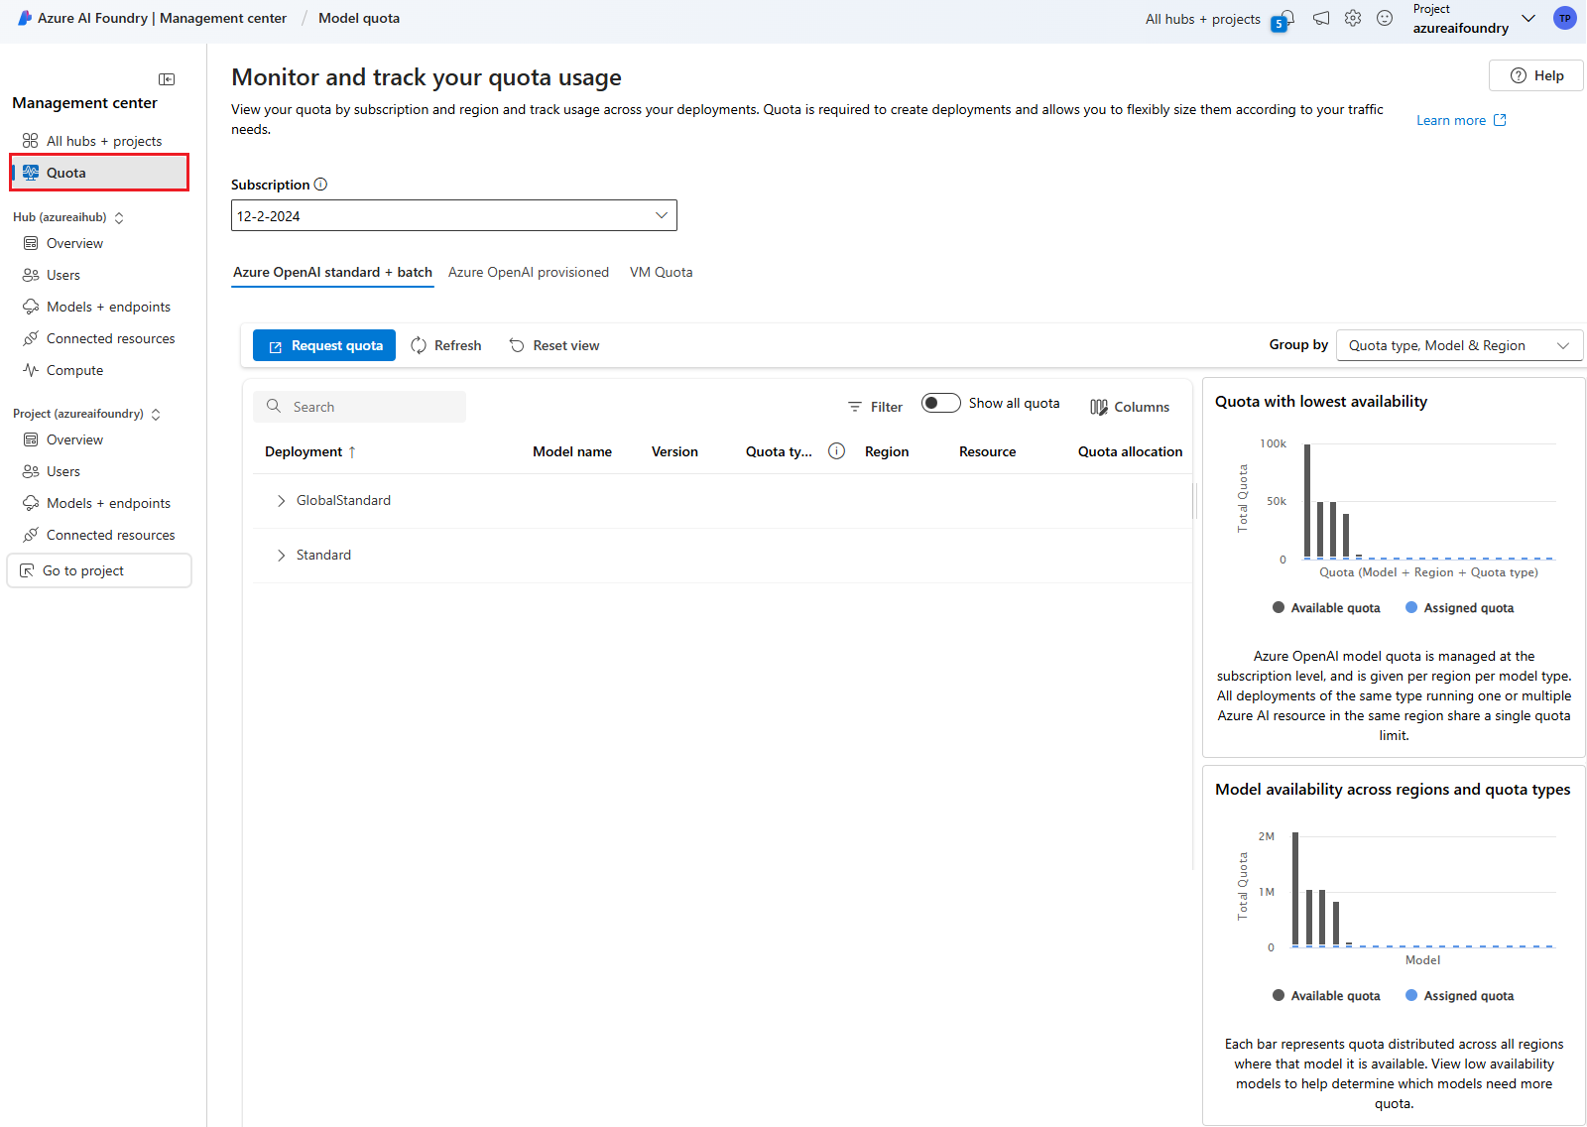Click the Search input field

click(359, 407)
